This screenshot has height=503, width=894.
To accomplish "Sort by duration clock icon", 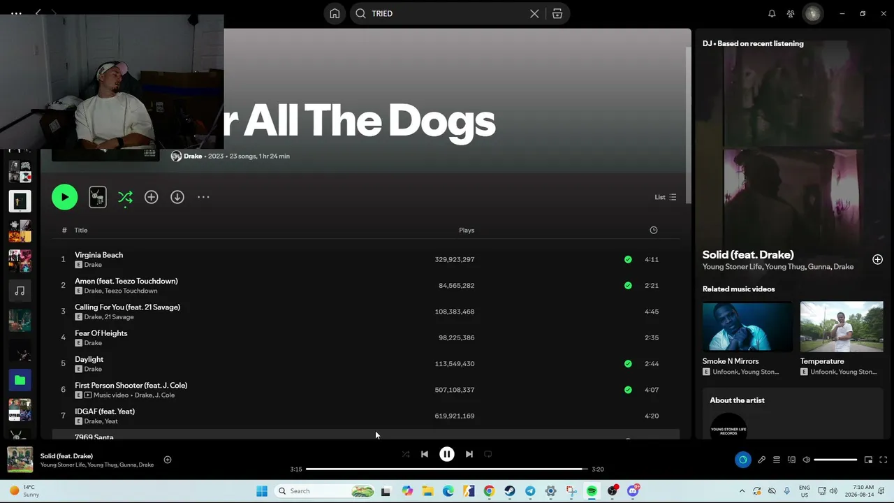I will (654, 230).
